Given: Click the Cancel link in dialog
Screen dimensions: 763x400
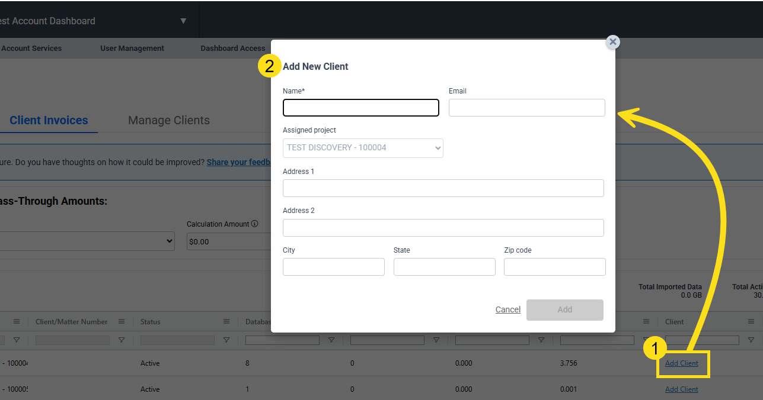Looking at the screenshot, I should [x=508, y=309].
